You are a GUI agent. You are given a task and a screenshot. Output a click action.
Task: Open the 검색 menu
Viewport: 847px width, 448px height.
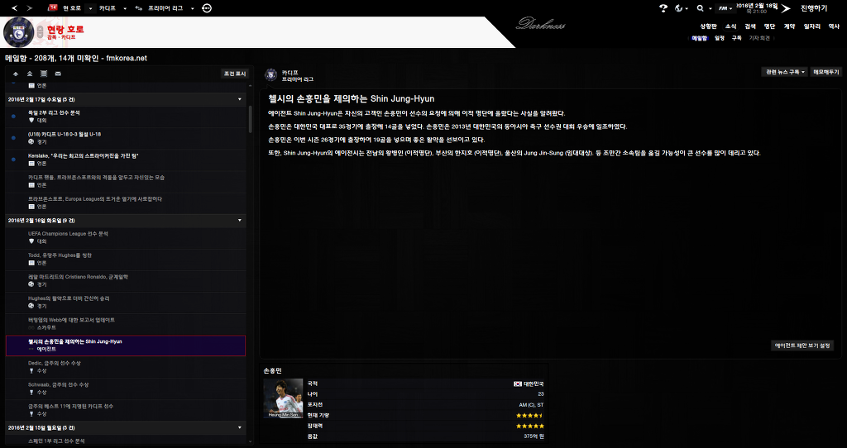point(749,26)
